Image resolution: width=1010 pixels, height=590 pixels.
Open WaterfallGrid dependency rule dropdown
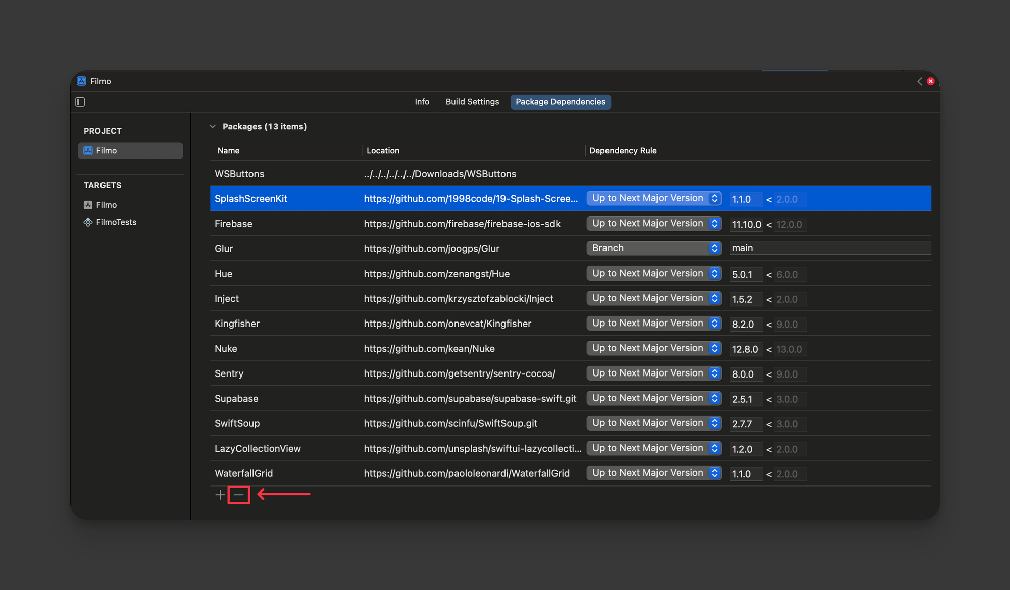653,473
